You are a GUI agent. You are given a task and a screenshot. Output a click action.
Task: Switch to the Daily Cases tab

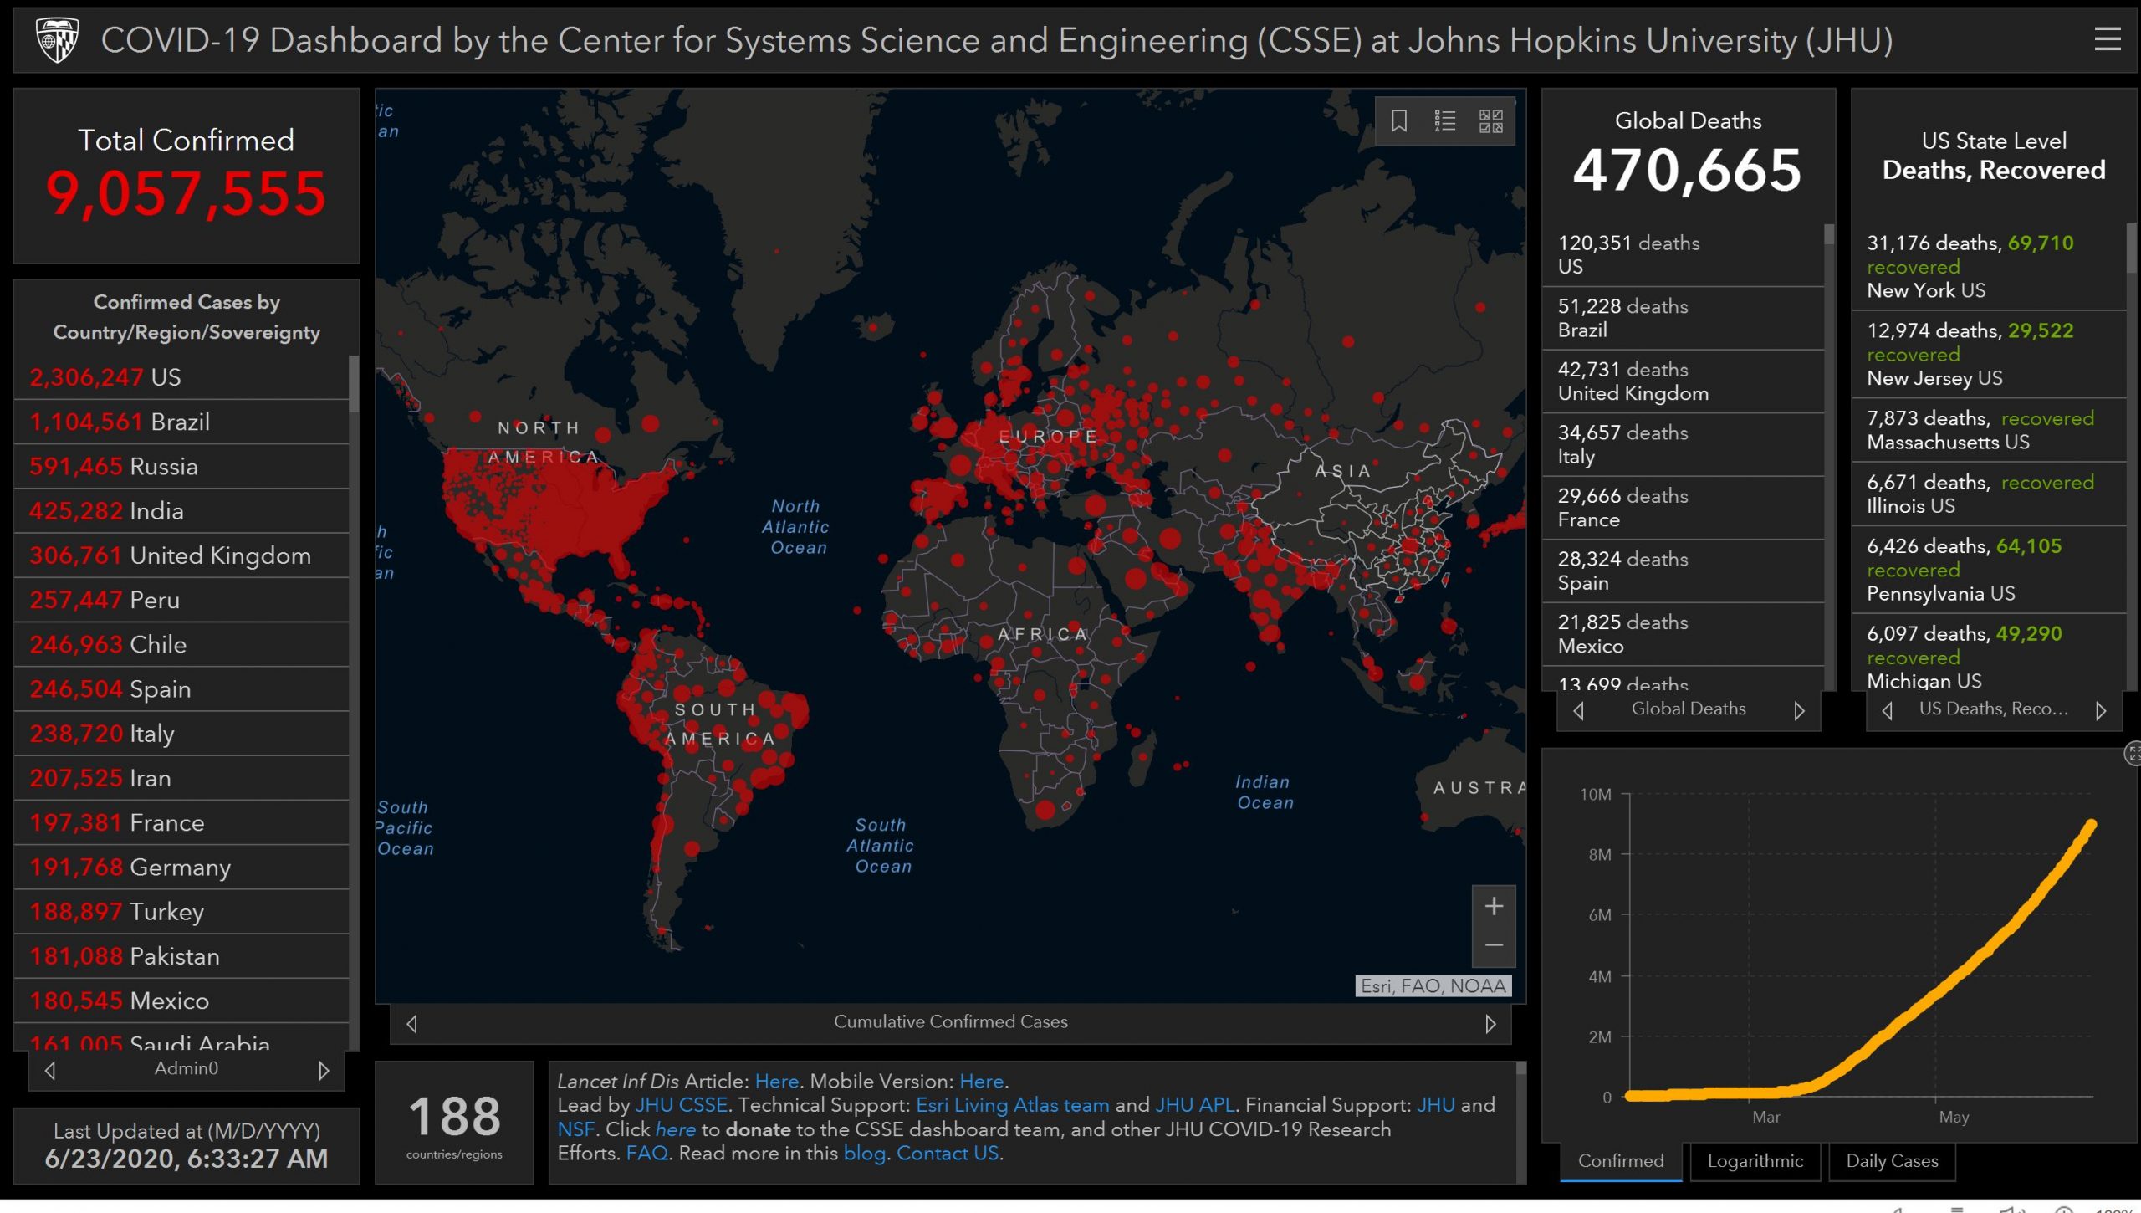[x=1892, y=1161]
